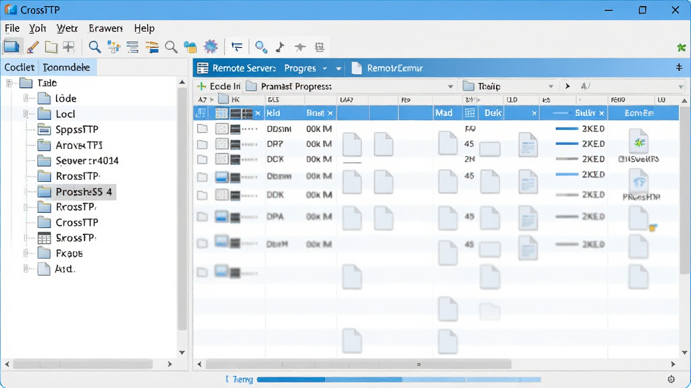Click the file list horizontal scrollbar
The image size is (691, 388).
pyautogui.click(x=359, y=364)
